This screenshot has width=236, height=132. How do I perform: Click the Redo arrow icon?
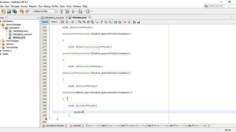pos(27,11)
